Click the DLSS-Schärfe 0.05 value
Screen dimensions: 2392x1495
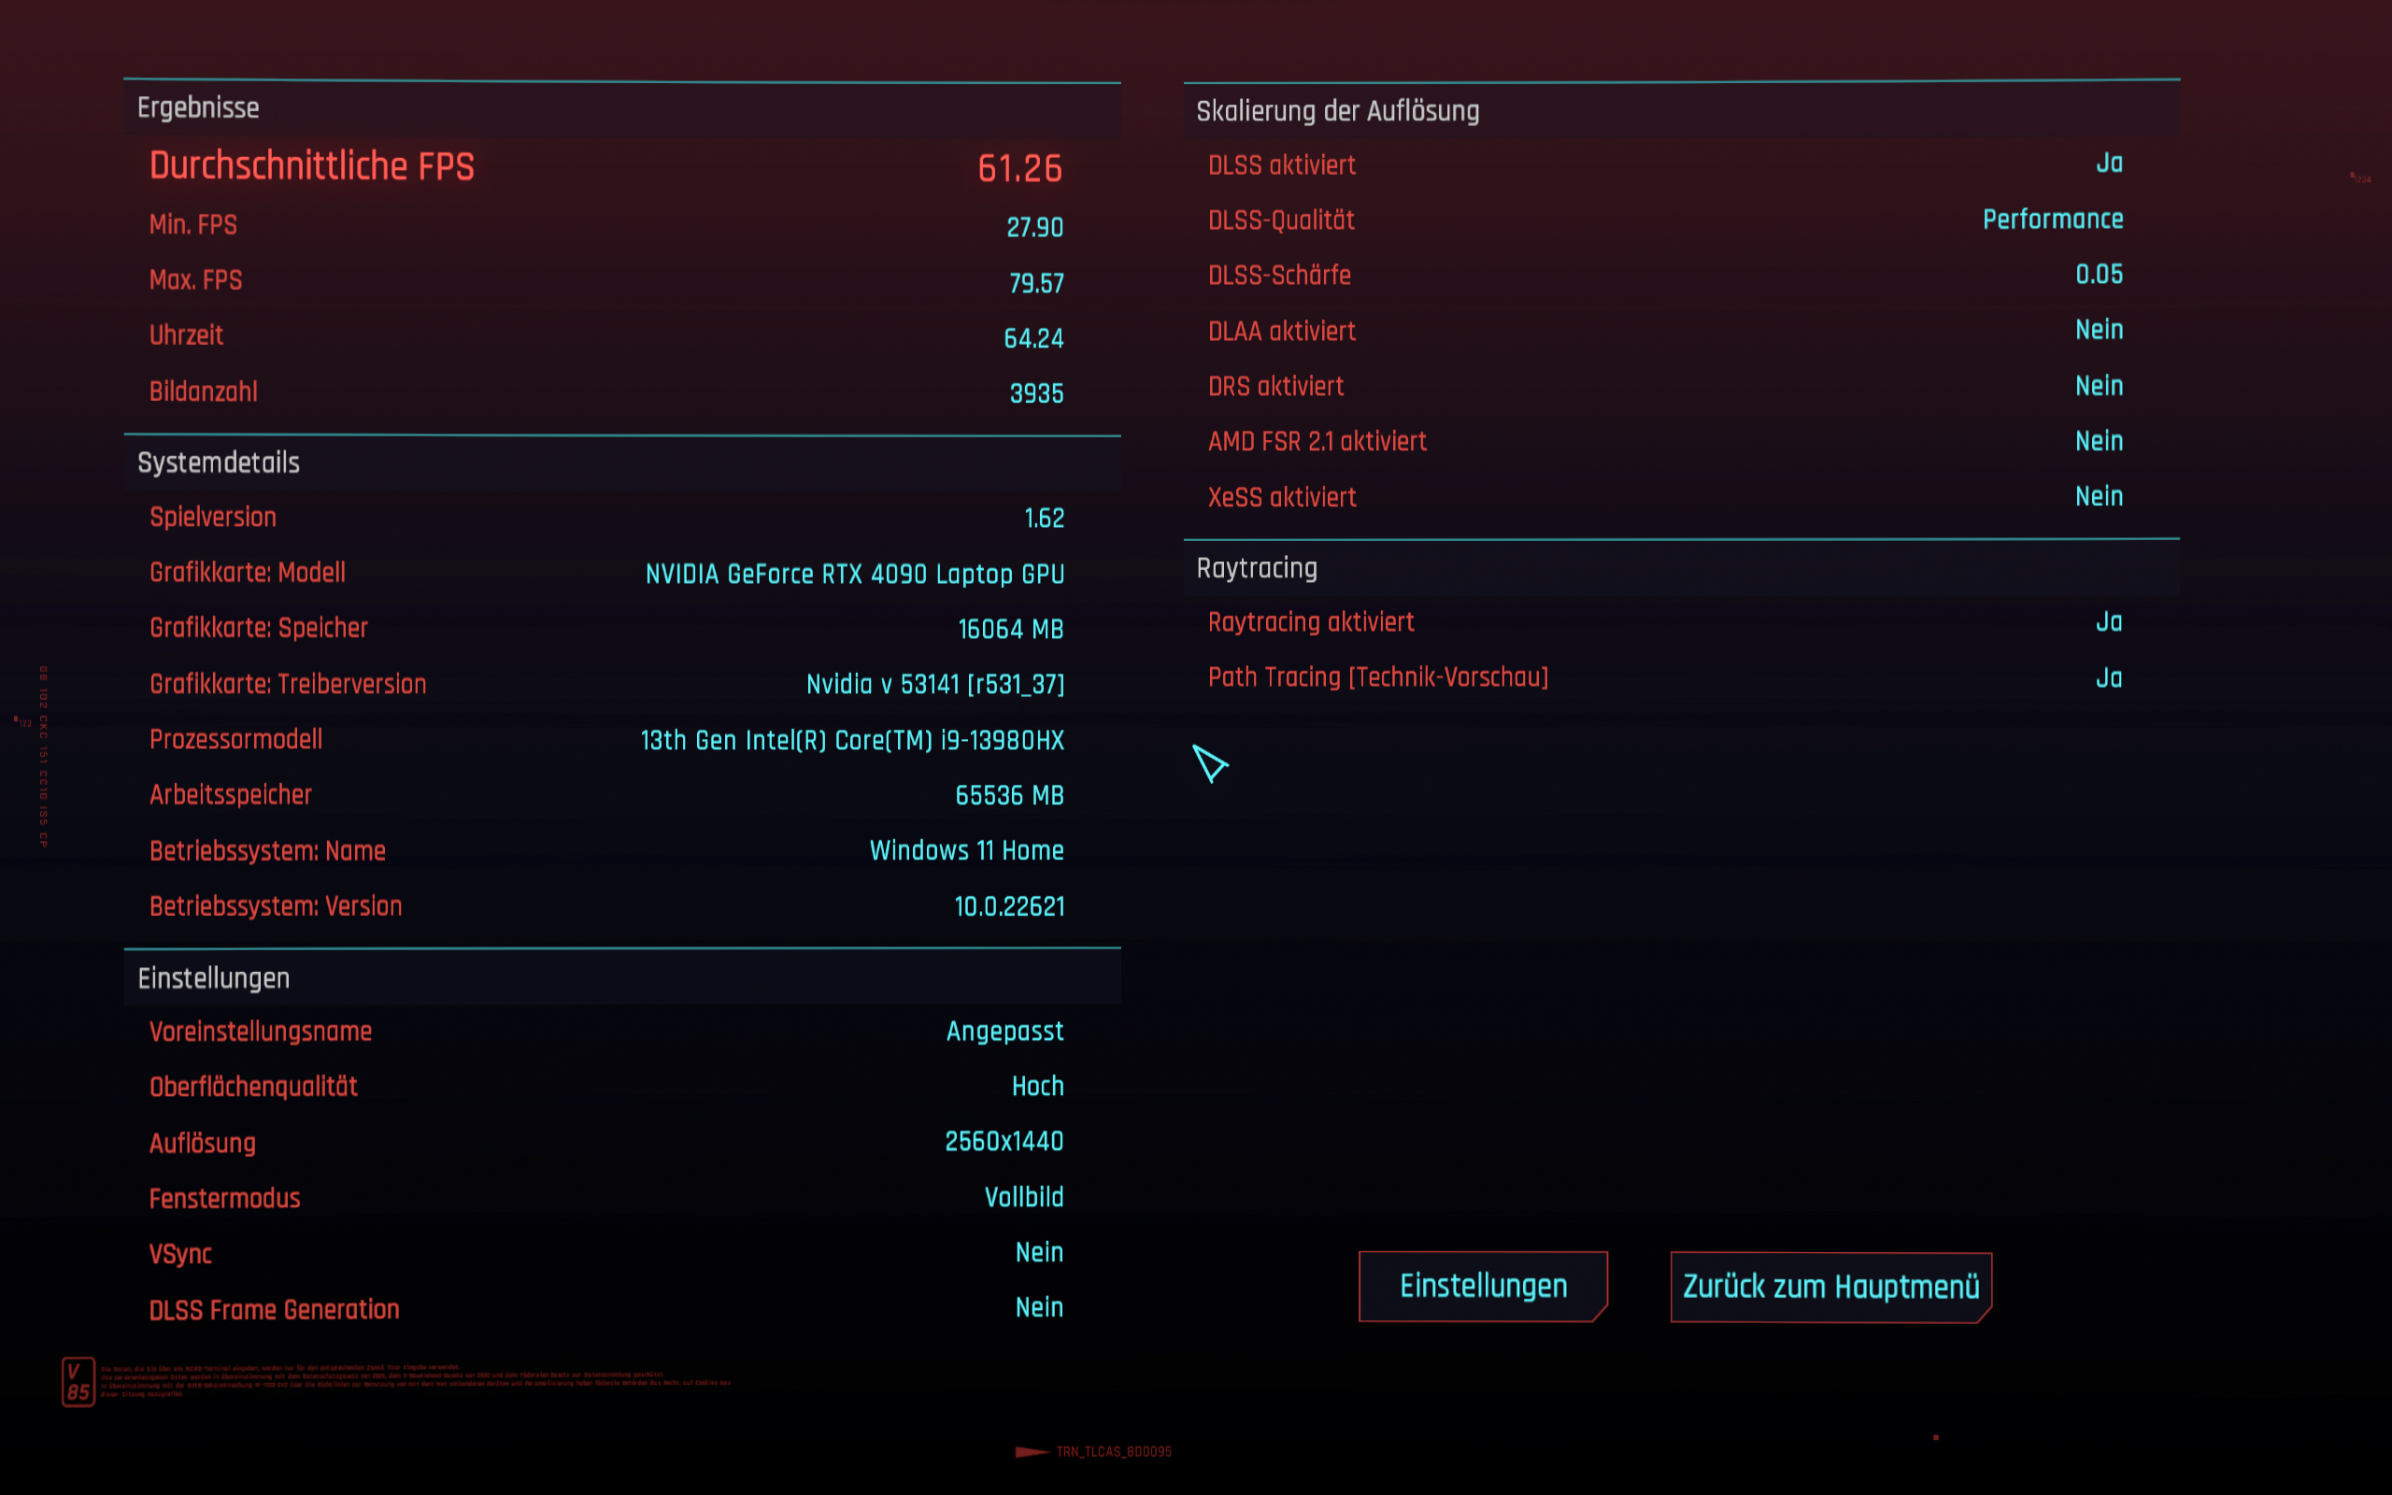tap(2099, 274)
